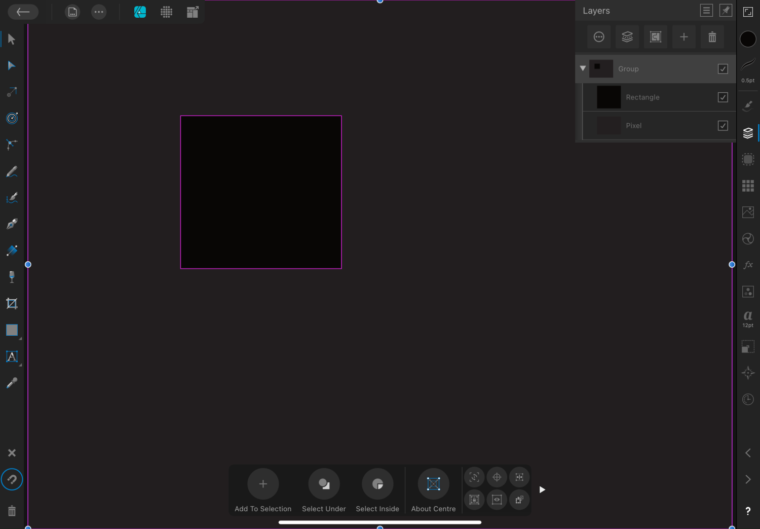Toggle the snapping magnet
Viewport: 760px width, 529px height.
12,479
